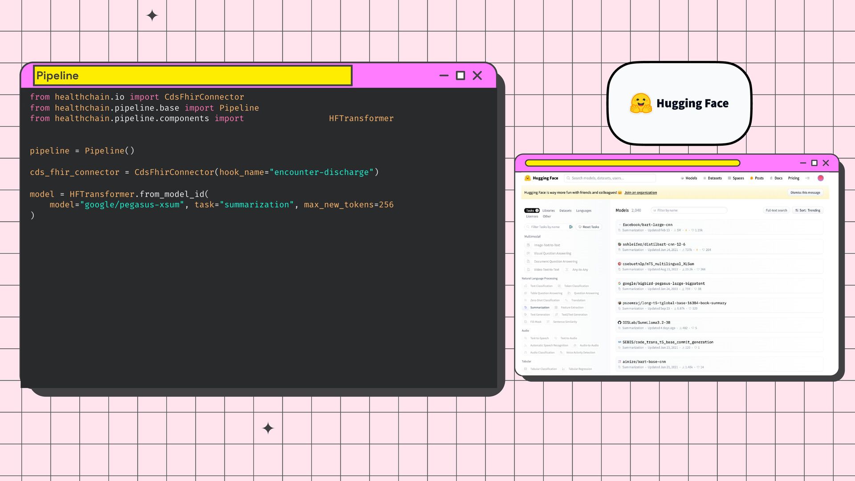Open the google/bigbird-pegasus-large-bigpatent model
855x481 pixels.
(719, 286)
